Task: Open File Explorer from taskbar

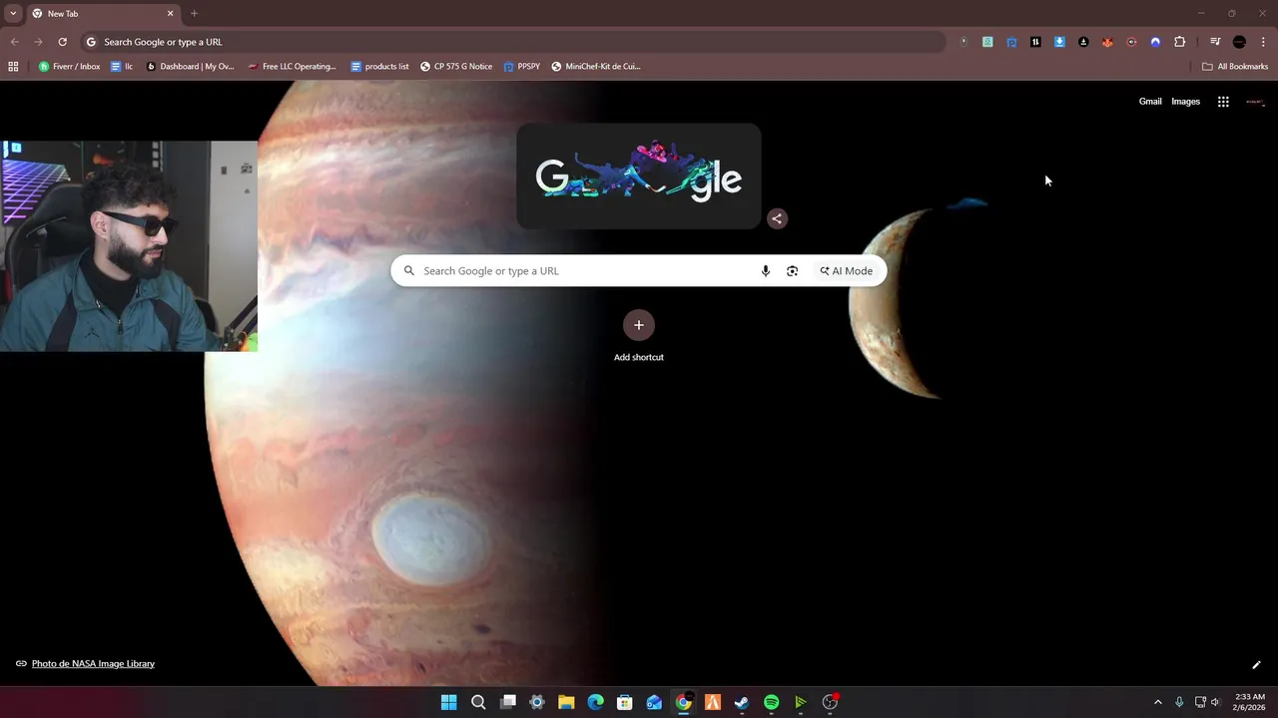Action: [566, 702]
